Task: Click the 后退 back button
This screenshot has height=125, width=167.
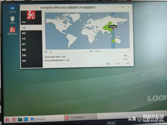Action: (108, 64)
